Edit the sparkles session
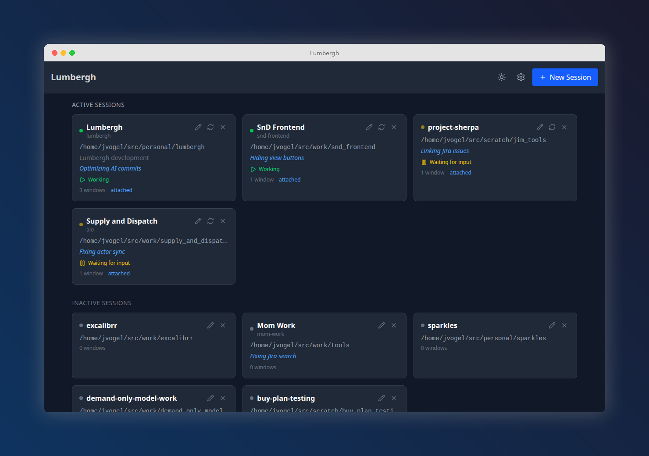The image size is (649, 456). (552, 325)
